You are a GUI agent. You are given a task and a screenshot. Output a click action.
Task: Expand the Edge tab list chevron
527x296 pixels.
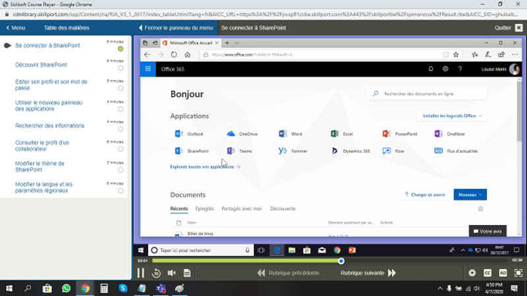pyautogui.click(x=236, y=43)
